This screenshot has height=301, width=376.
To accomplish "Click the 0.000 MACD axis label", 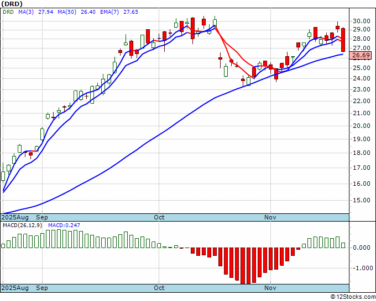I will (x=362, y=248).
